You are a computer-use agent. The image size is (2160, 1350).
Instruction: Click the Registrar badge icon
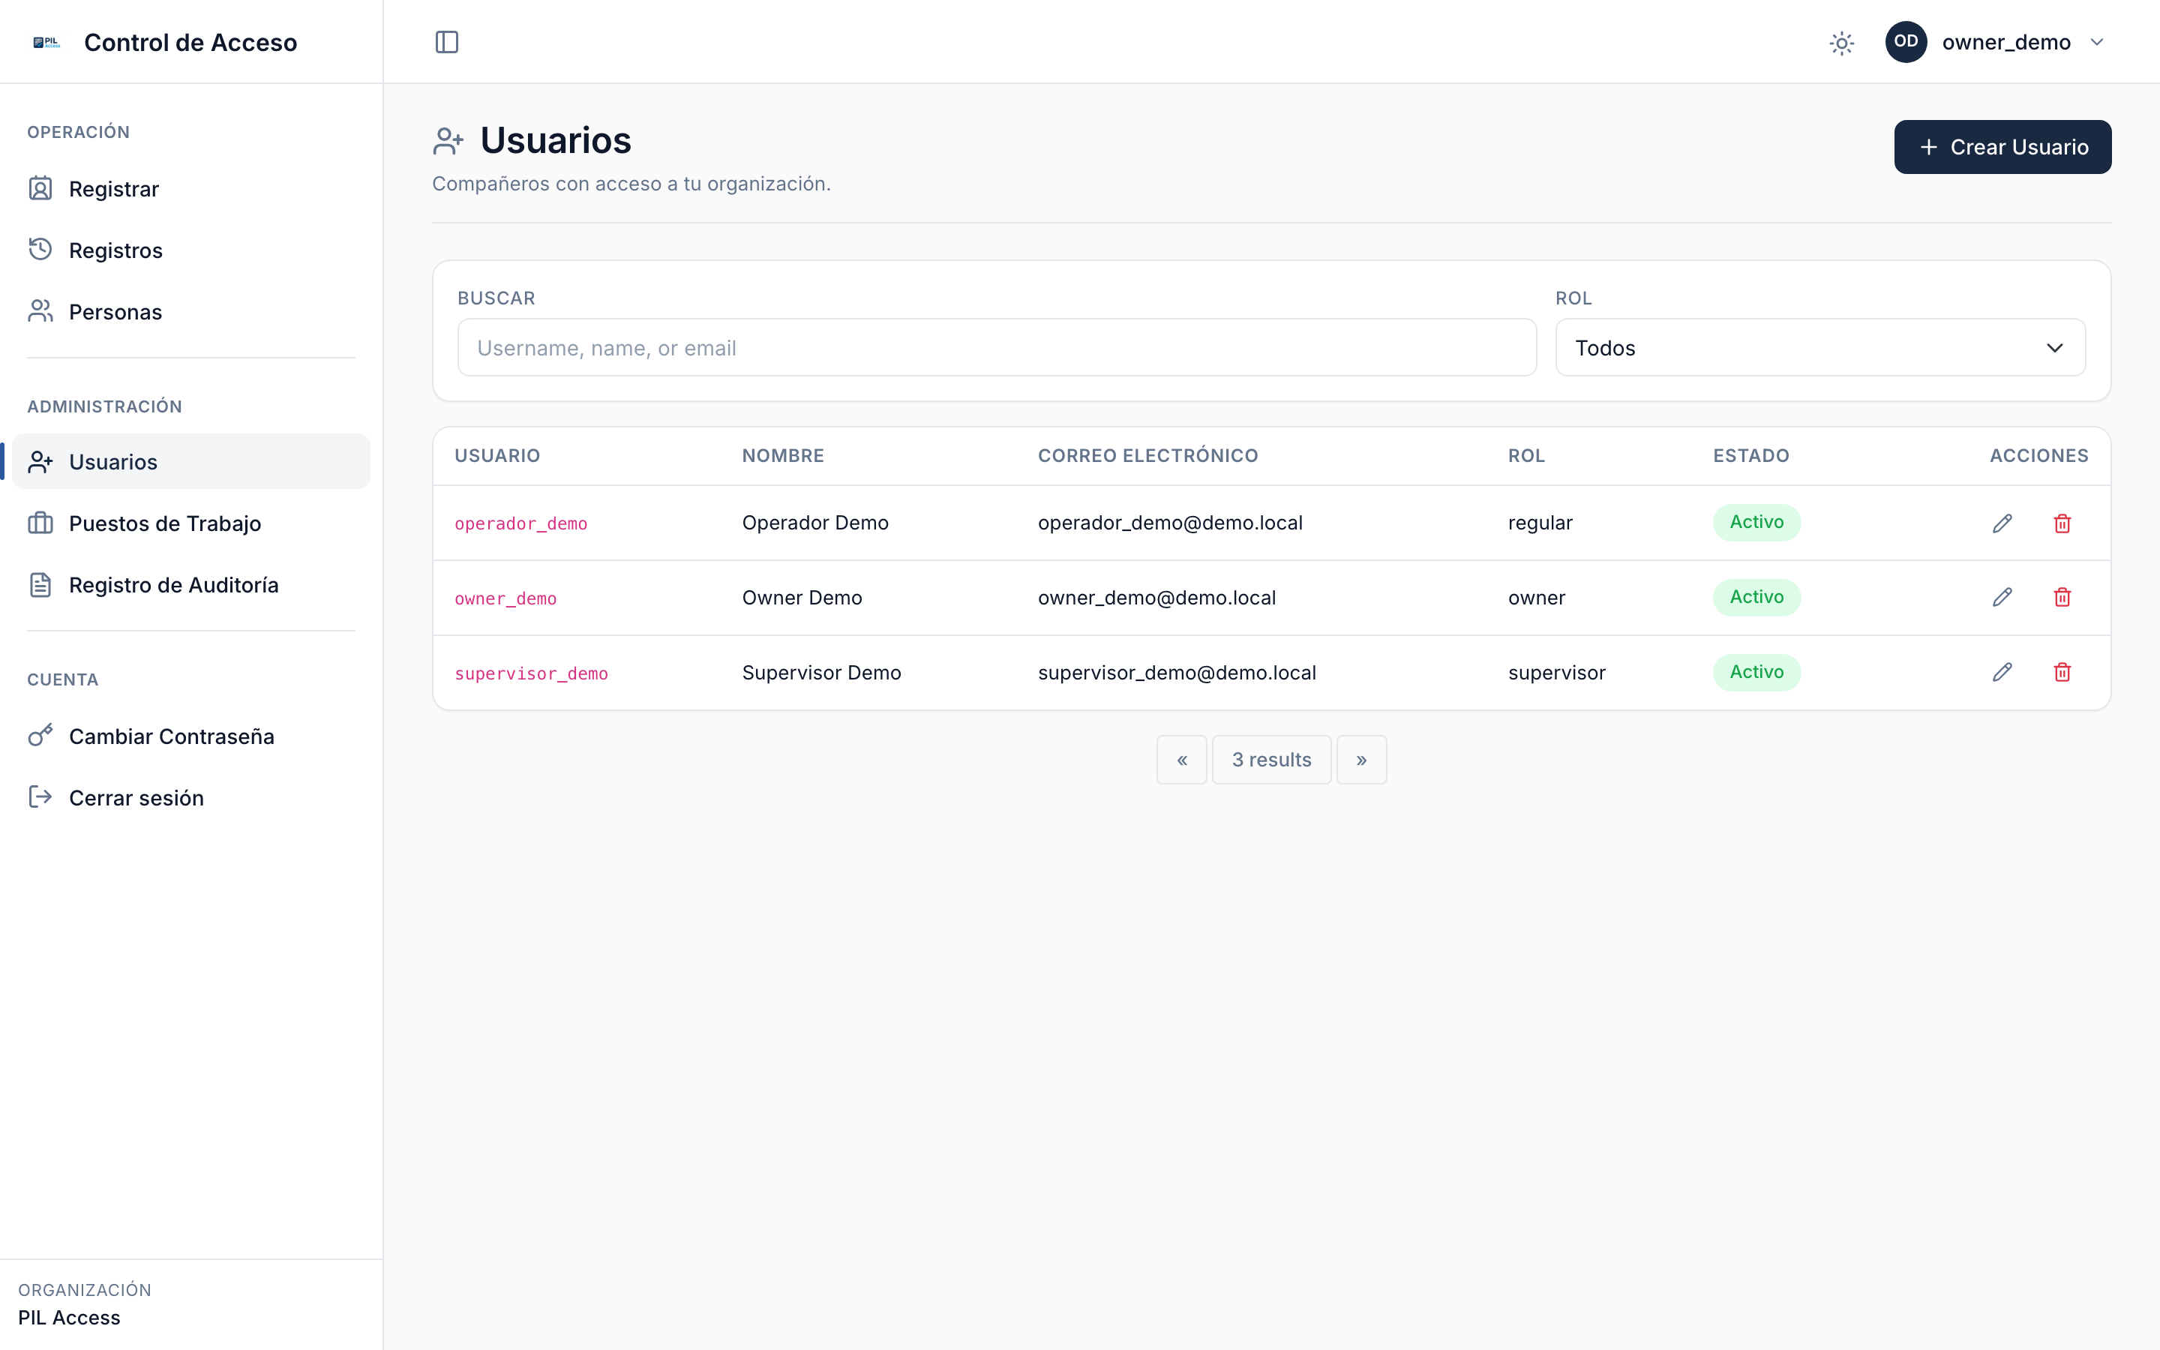pos(40,188)
